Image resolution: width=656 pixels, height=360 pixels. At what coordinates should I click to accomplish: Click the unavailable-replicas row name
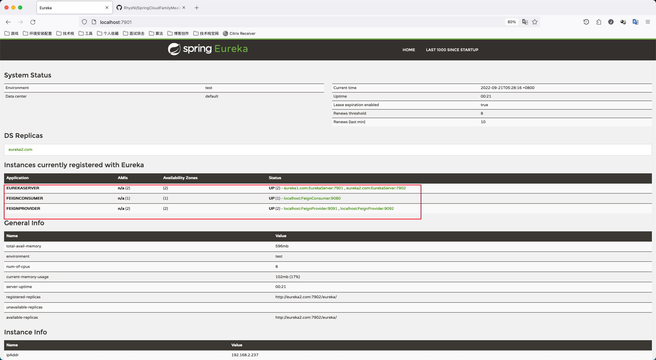(24, 307)
